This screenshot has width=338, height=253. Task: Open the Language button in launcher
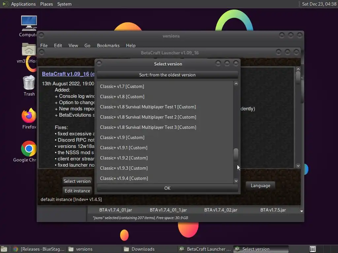click(260, 185)
